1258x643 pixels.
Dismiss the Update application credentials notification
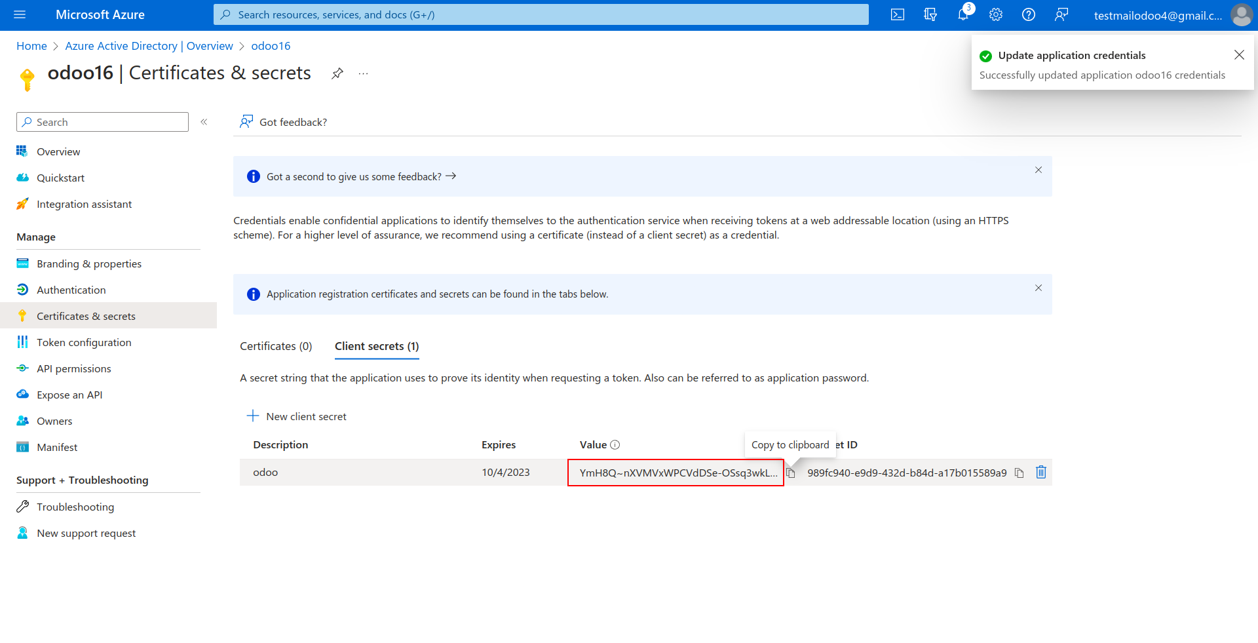coord(1239,55)
